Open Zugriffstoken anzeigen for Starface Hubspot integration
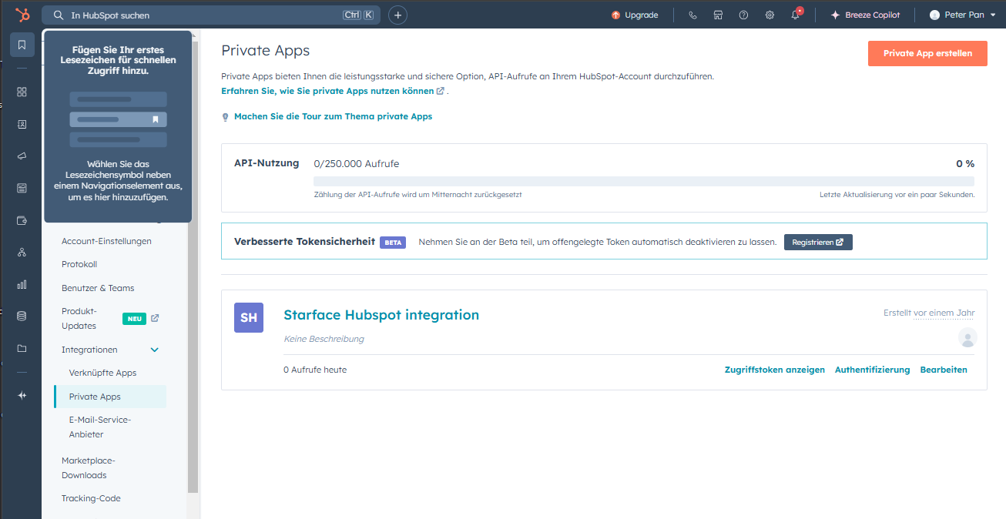The width and height of the screenshot is (1006, 519). coord(774,370)
